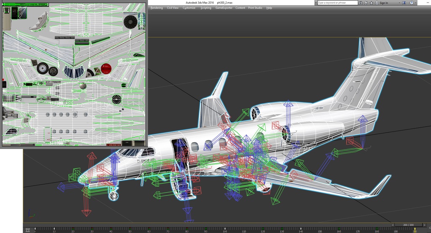Open the Rendering menu
This screenshot has height=233, width=431.
(x=156, y=8)
